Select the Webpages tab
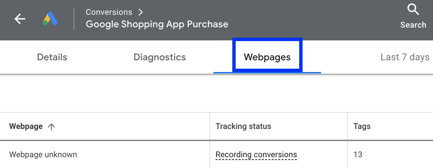 coord(267,57)
